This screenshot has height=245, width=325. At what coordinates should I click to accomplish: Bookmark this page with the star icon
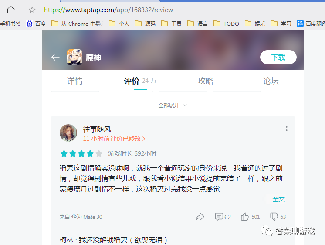pos(32,10)
